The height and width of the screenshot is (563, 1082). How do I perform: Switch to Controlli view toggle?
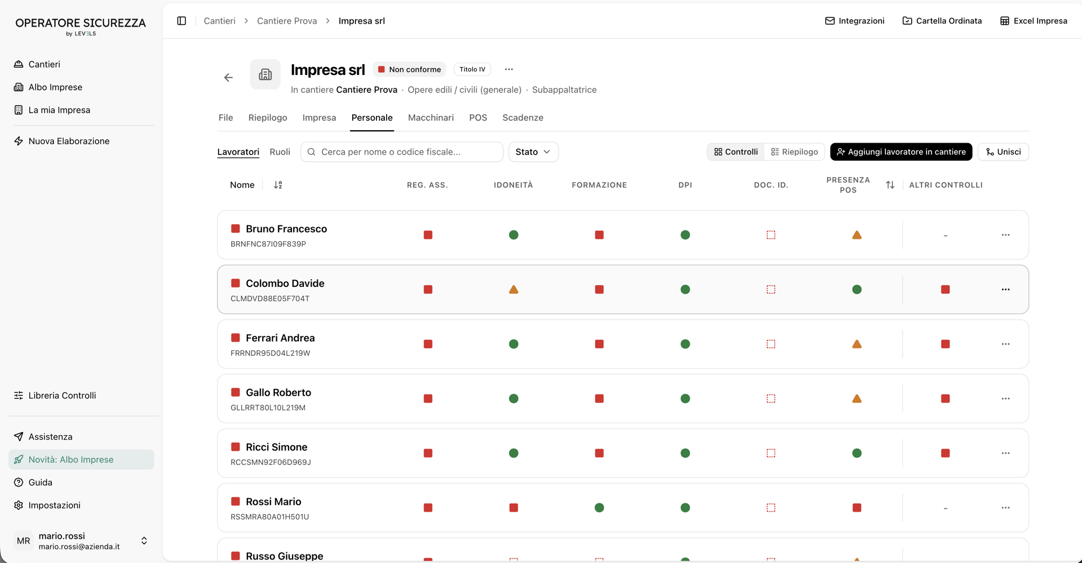[x=736, y=152]
